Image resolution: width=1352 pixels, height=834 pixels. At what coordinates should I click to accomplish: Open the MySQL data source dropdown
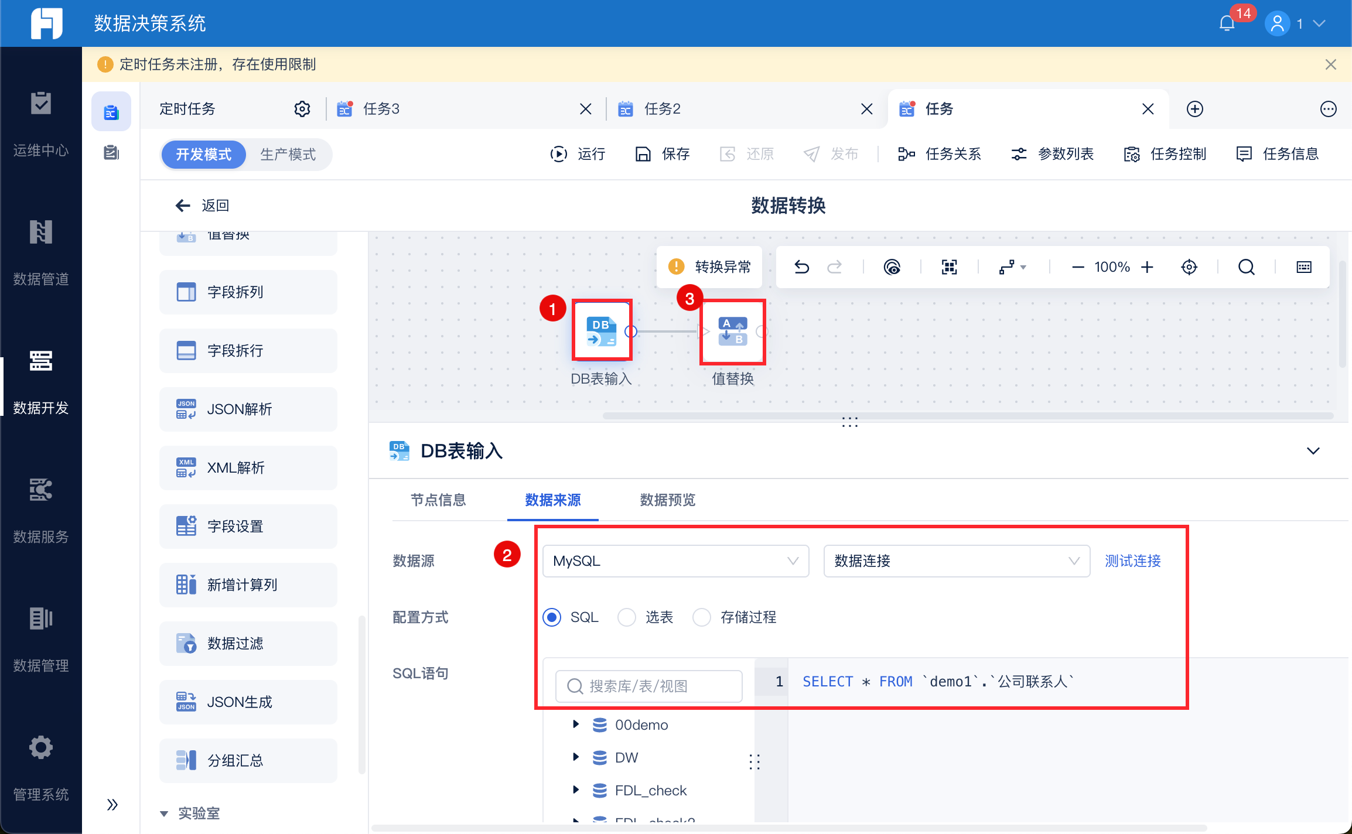pos(675,561)
